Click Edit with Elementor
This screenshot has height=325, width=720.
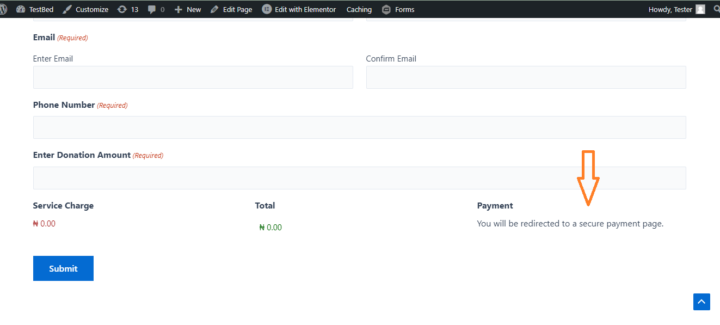[299, 9]
